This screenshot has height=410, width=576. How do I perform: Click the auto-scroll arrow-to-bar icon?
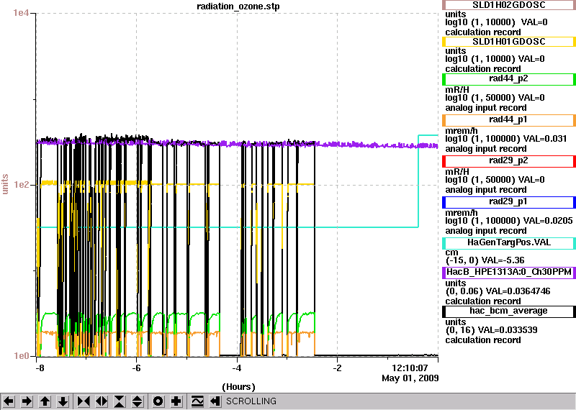tap(215, 401)
